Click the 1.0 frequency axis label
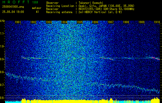Viewport: 162px width, 103px height. point(2,46)
